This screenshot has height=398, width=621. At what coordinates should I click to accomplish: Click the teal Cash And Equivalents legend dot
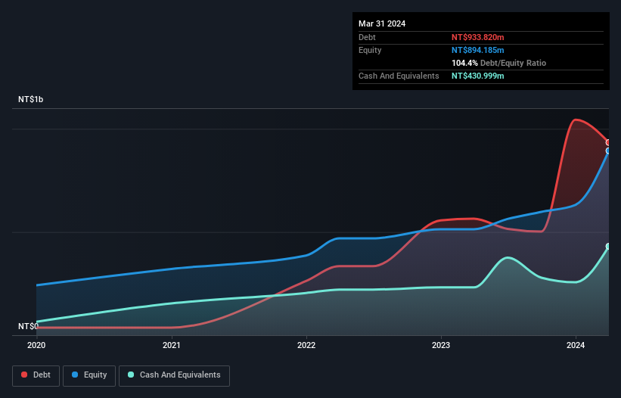(131, 375)
